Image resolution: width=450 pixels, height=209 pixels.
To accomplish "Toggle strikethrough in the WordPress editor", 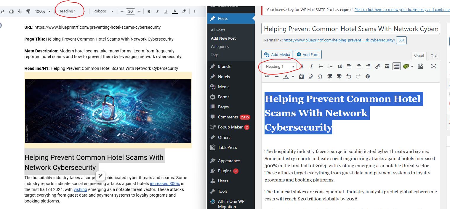I will pos(267,76).
